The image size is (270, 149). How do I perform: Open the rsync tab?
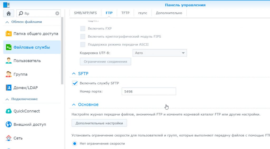click(x=143, y=13)
